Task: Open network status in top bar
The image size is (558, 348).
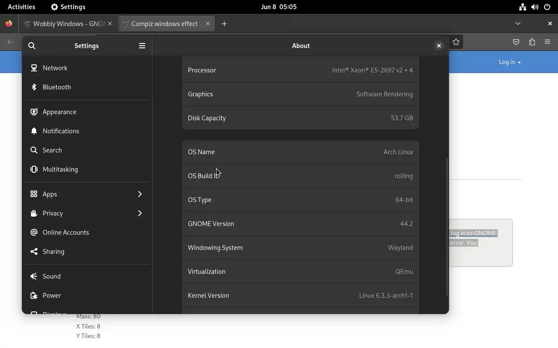Action: (x=522, y=7)
